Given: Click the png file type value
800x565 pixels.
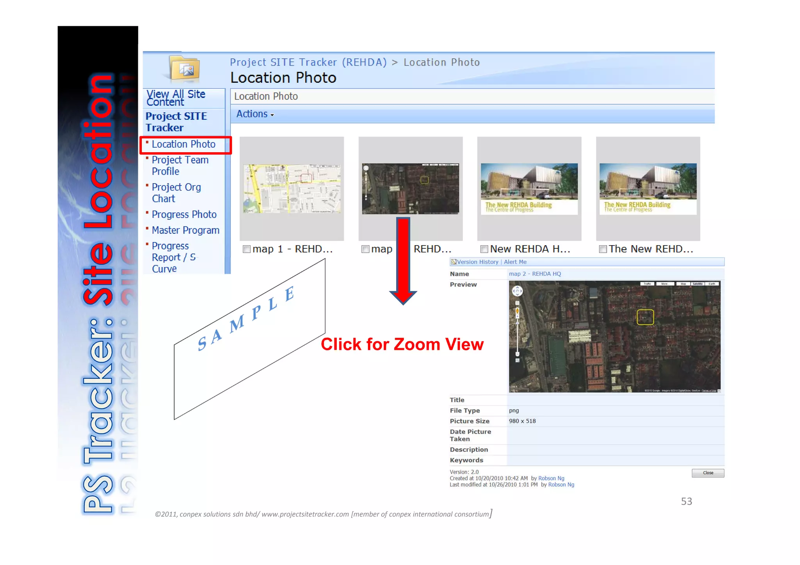Looking at the screenshot, I should 514,411.
